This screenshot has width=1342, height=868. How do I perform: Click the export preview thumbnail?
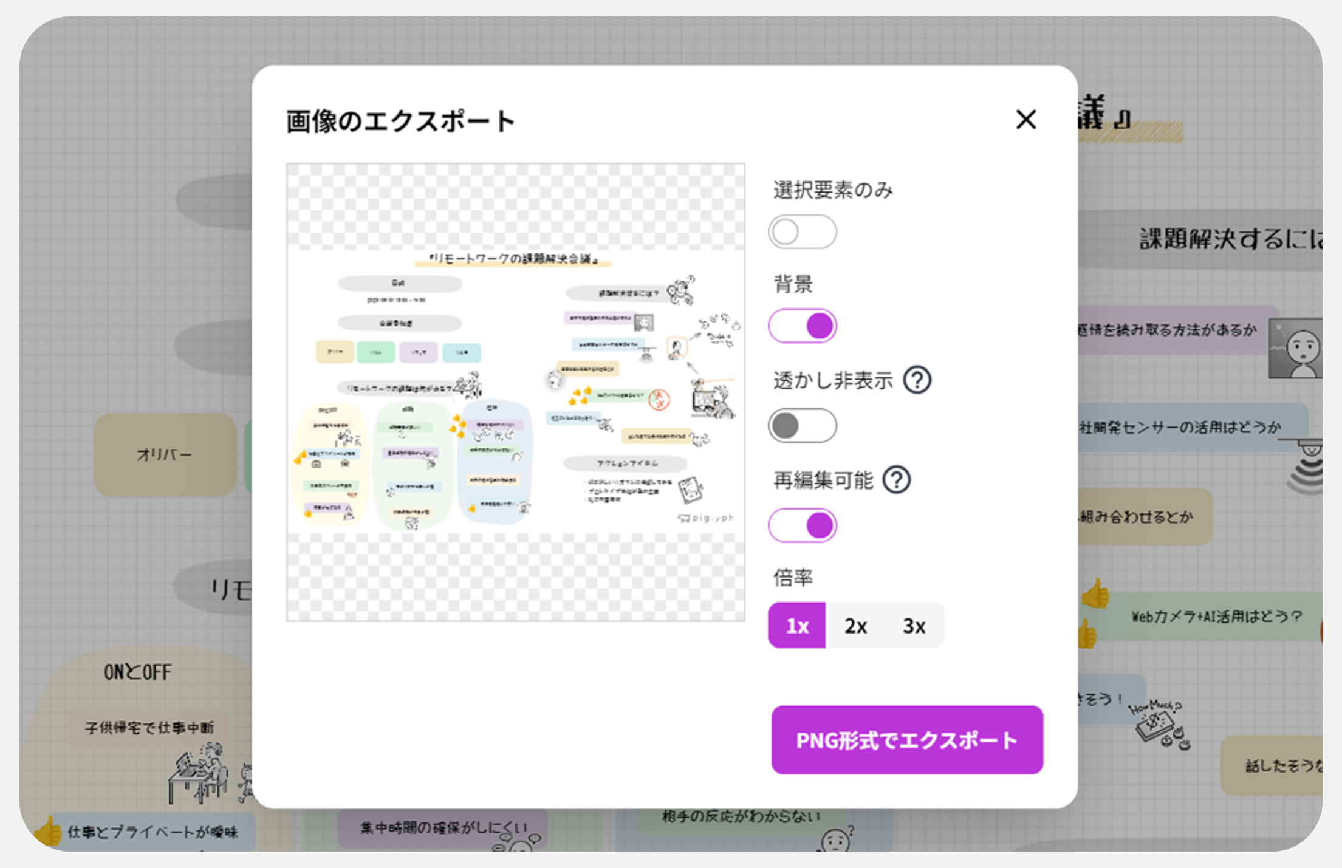point(515,392)
